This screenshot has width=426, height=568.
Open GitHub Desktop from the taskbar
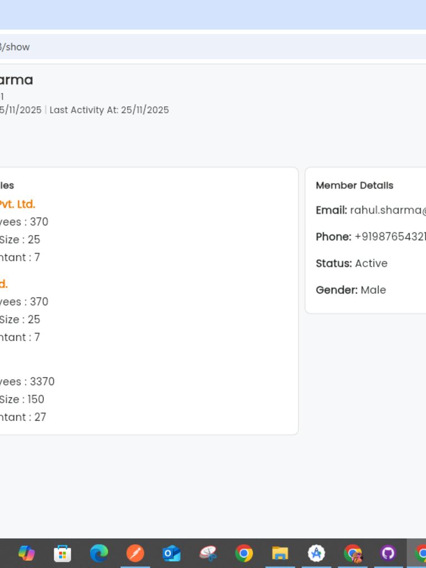pyautogui.click(x=388, y=553)
